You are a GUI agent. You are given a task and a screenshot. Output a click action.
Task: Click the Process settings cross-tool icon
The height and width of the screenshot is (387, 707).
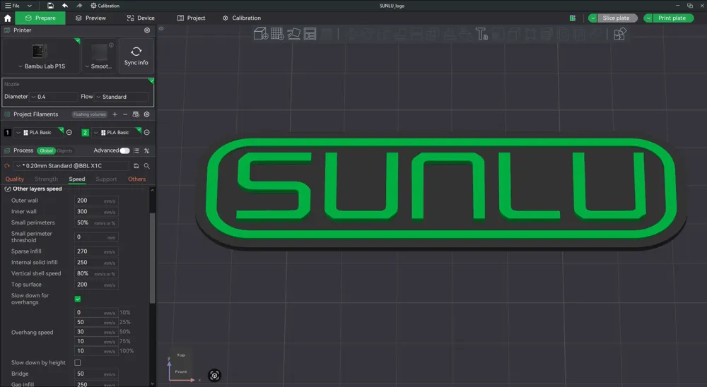(x=146, y=150)
